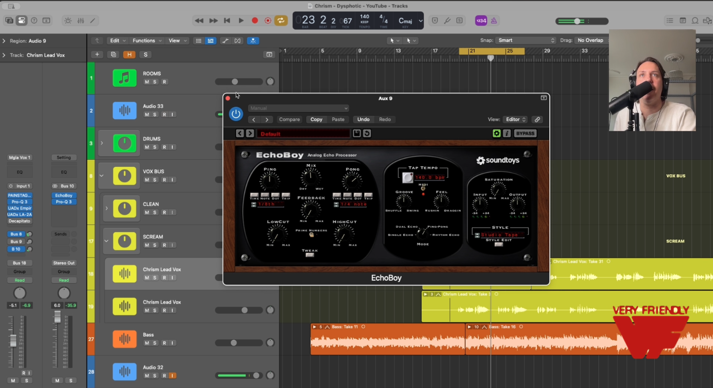
Task: Open Quick Help icon
Action: [x=34, y=20]
